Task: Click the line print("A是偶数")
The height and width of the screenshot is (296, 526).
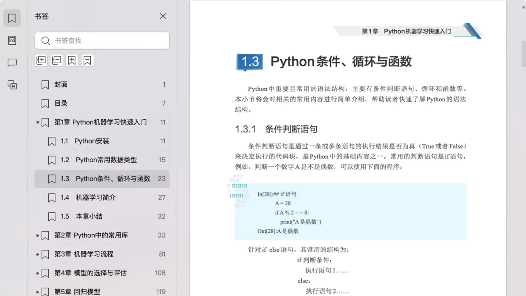Action: coord(301,222)
